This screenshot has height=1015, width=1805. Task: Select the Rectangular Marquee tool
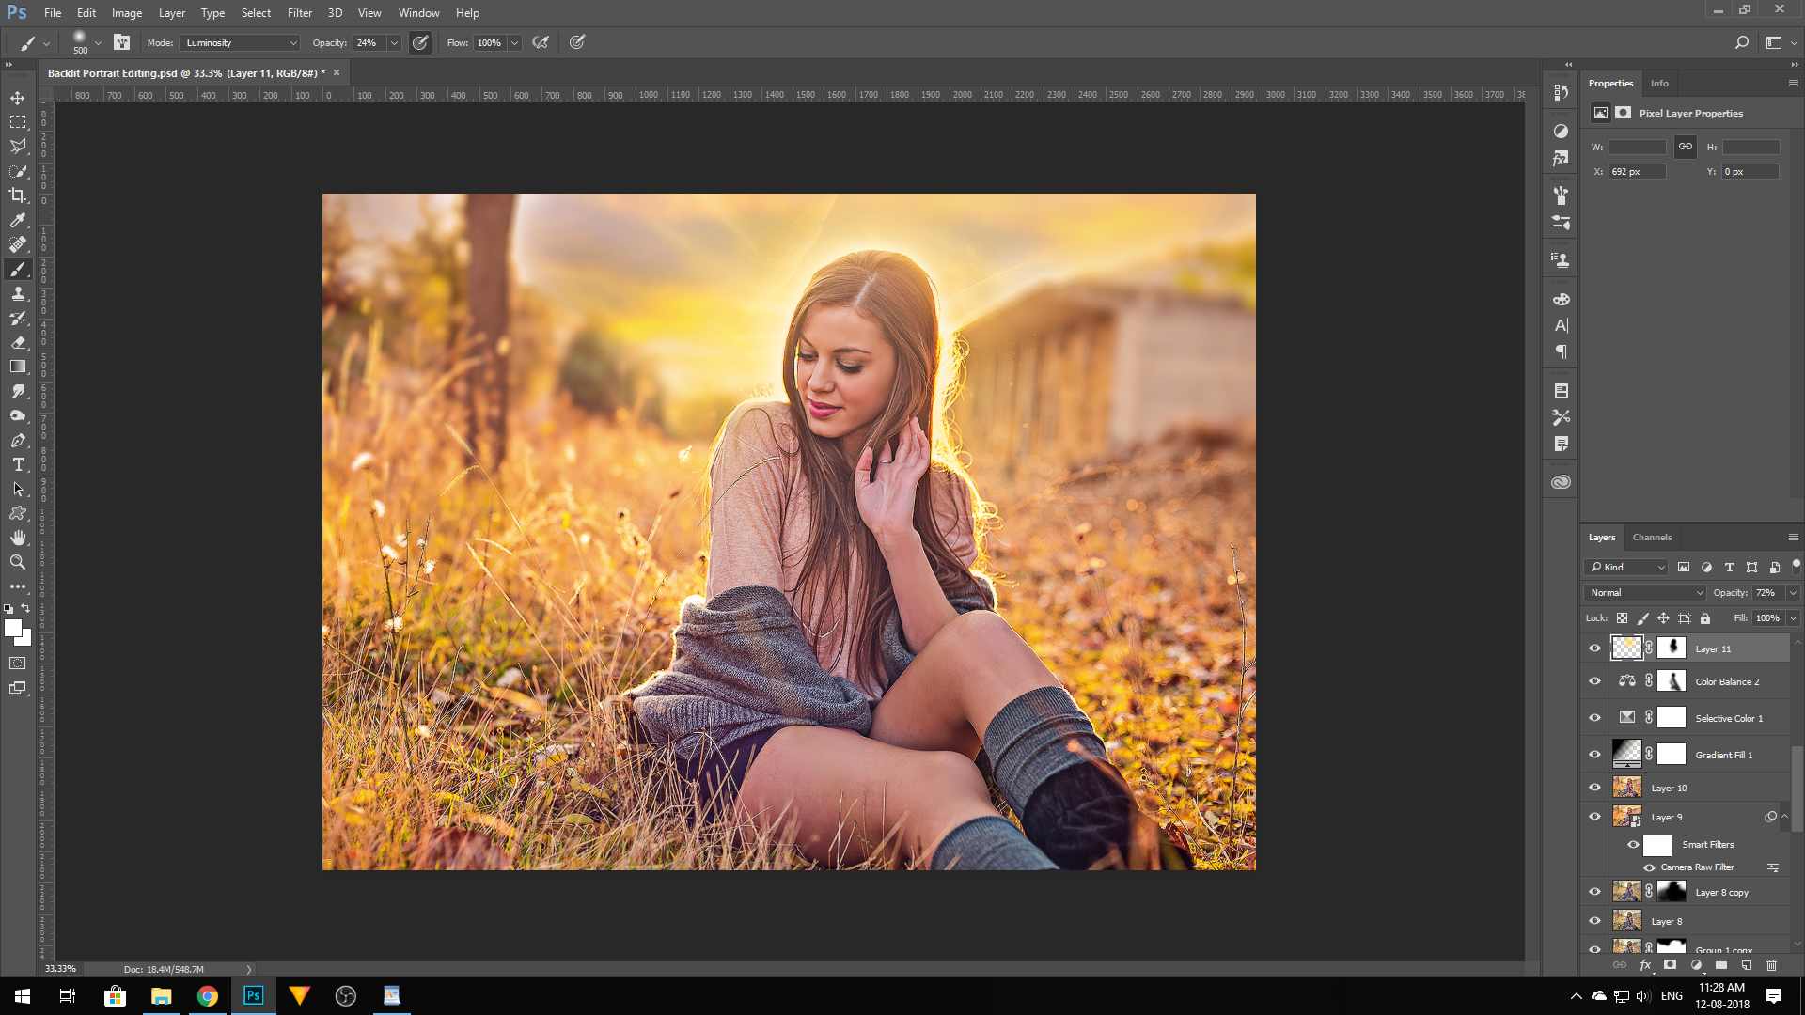point(18,122)
